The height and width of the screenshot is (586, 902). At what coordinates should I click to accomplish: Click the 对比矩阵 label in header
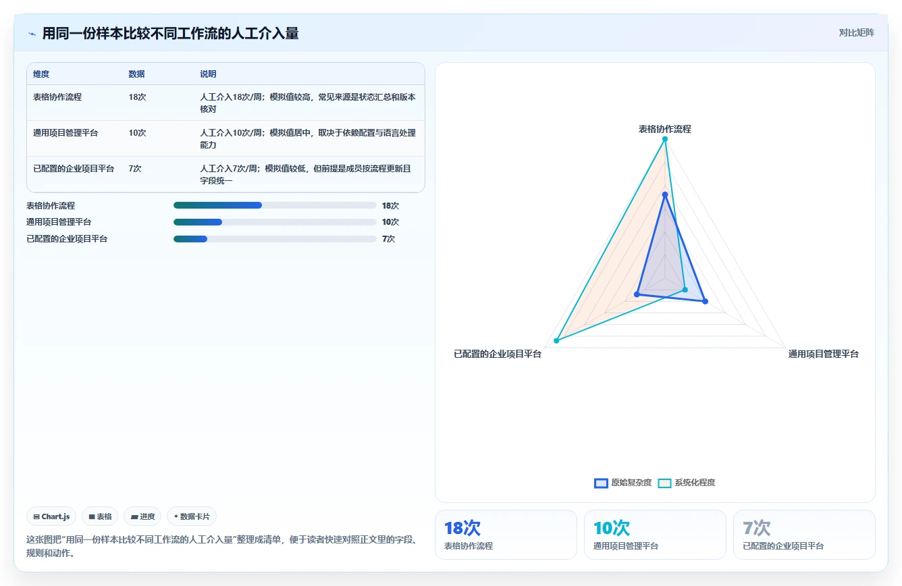pos(856,32)
